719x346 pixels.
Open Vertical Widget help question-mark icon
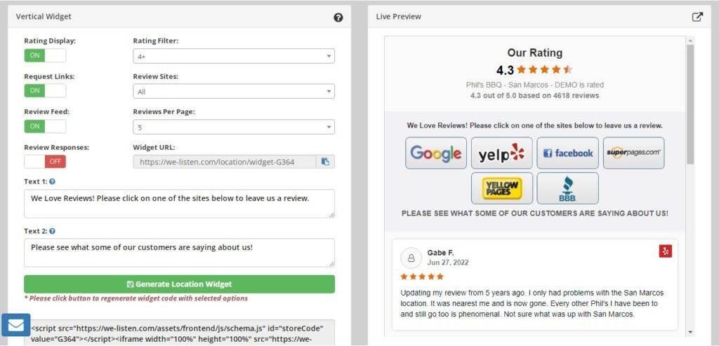click(x=338, y=18)
